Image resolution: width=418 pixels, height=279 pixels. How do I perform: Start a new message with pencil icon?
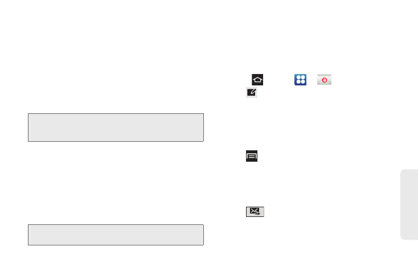point(251,92)
